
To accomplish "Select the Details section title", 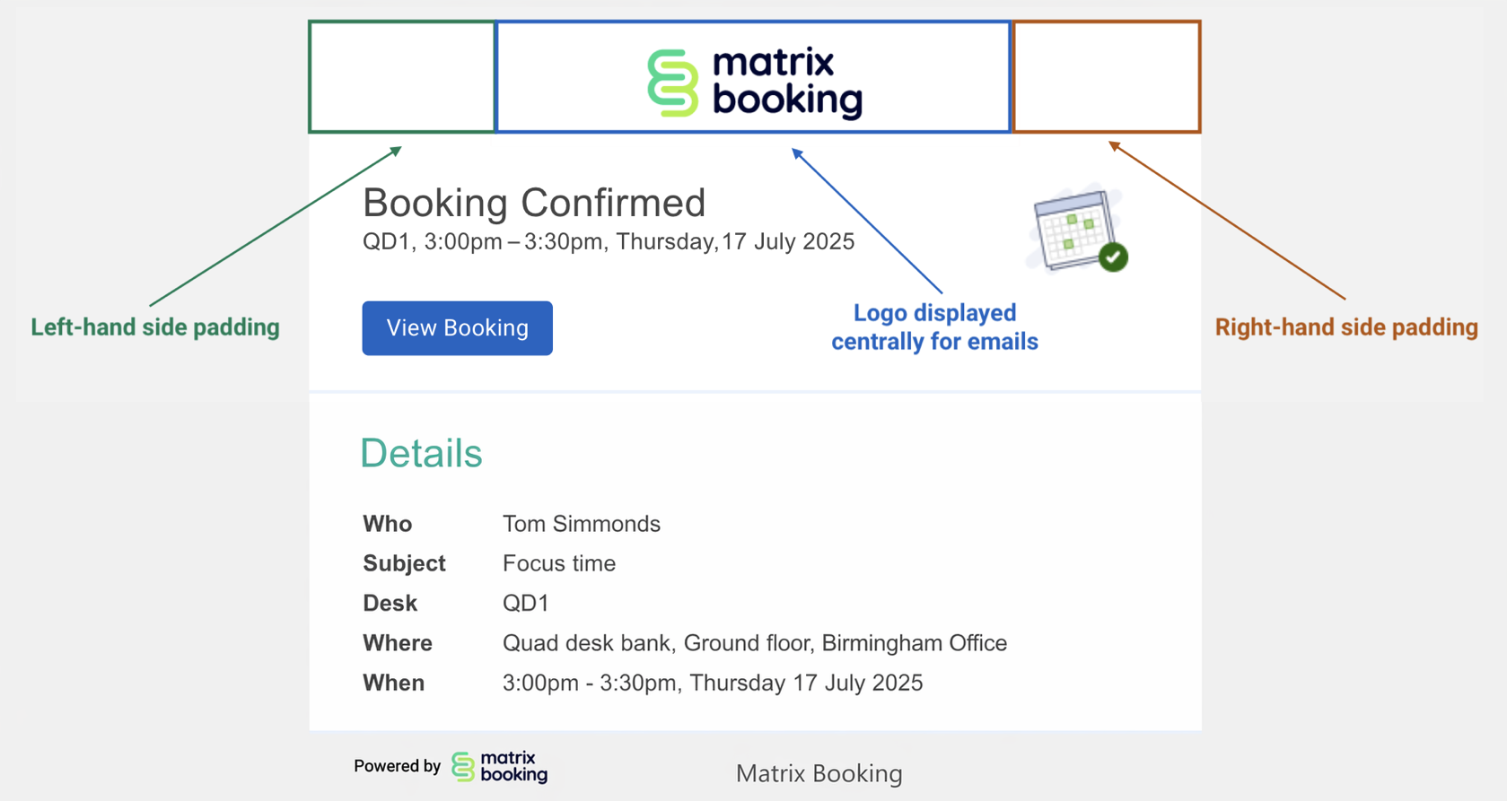I will 421,454.
